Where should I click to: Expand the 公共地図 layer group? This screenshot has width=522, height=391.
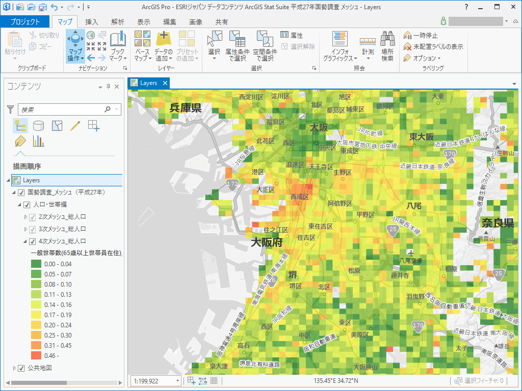click(x=14, y=368)
